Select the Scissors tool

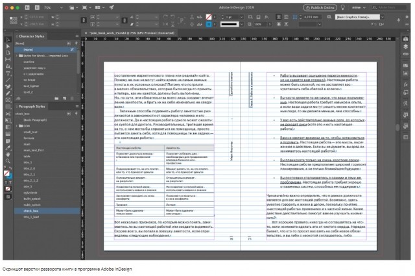(x=8, y=114)
